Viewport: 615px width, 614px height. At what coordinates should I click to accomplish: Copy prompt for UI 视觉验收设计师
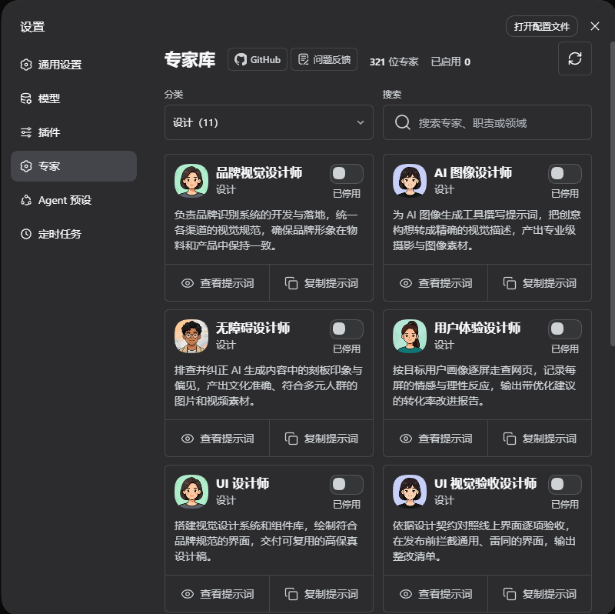(540, 593)
